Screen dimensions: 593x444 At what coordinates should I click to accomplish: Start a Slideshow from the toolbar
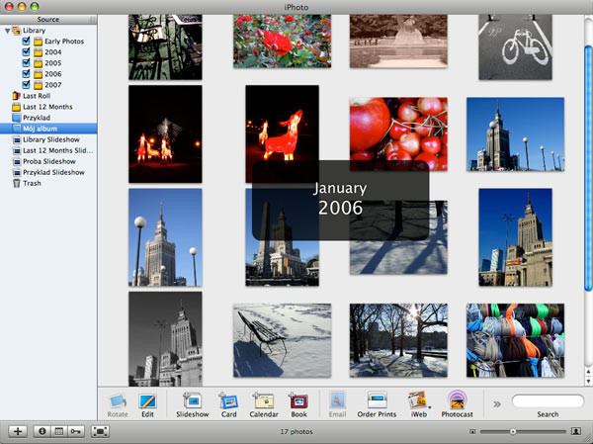click(192, 401)
